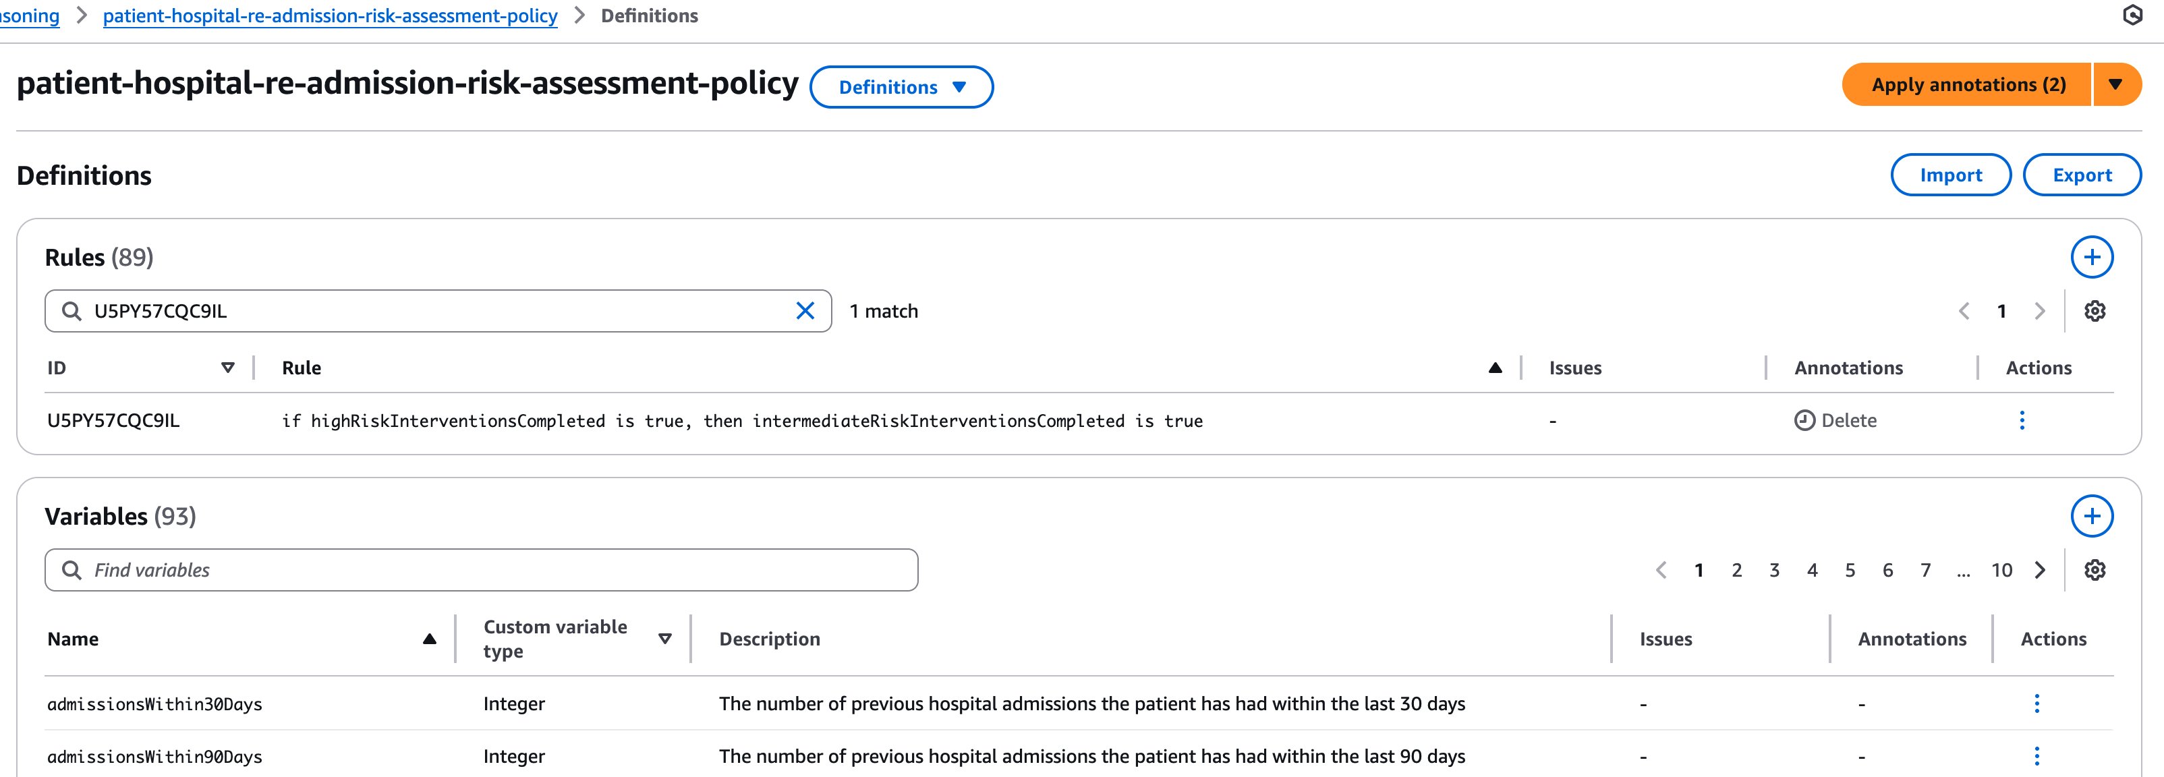
Task: Add a new rule with plus icon
Action: (2091, 257)
